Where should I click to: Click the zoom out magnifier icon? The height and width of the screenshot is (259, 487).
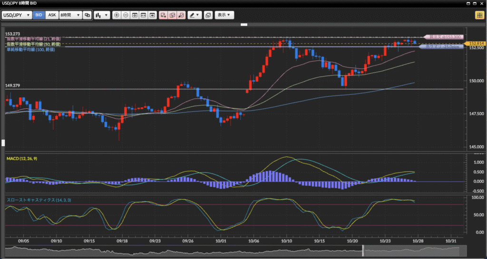coord(126,15)
